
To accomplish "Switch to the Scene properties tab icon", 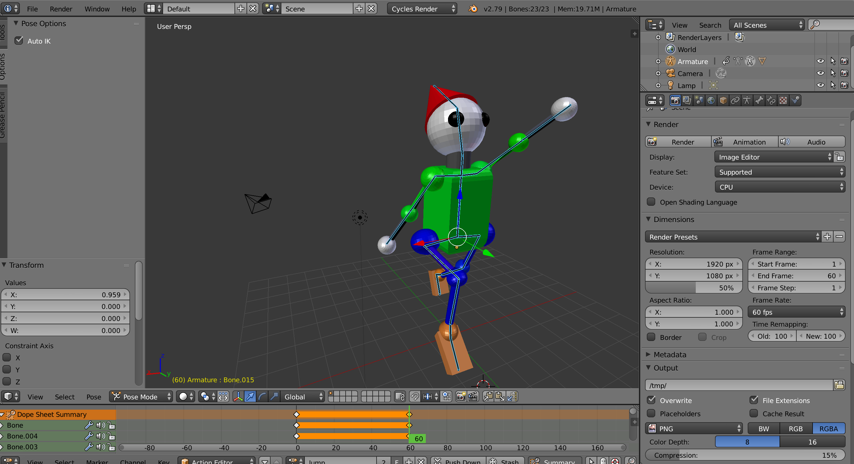I will (x=699, y=100).
